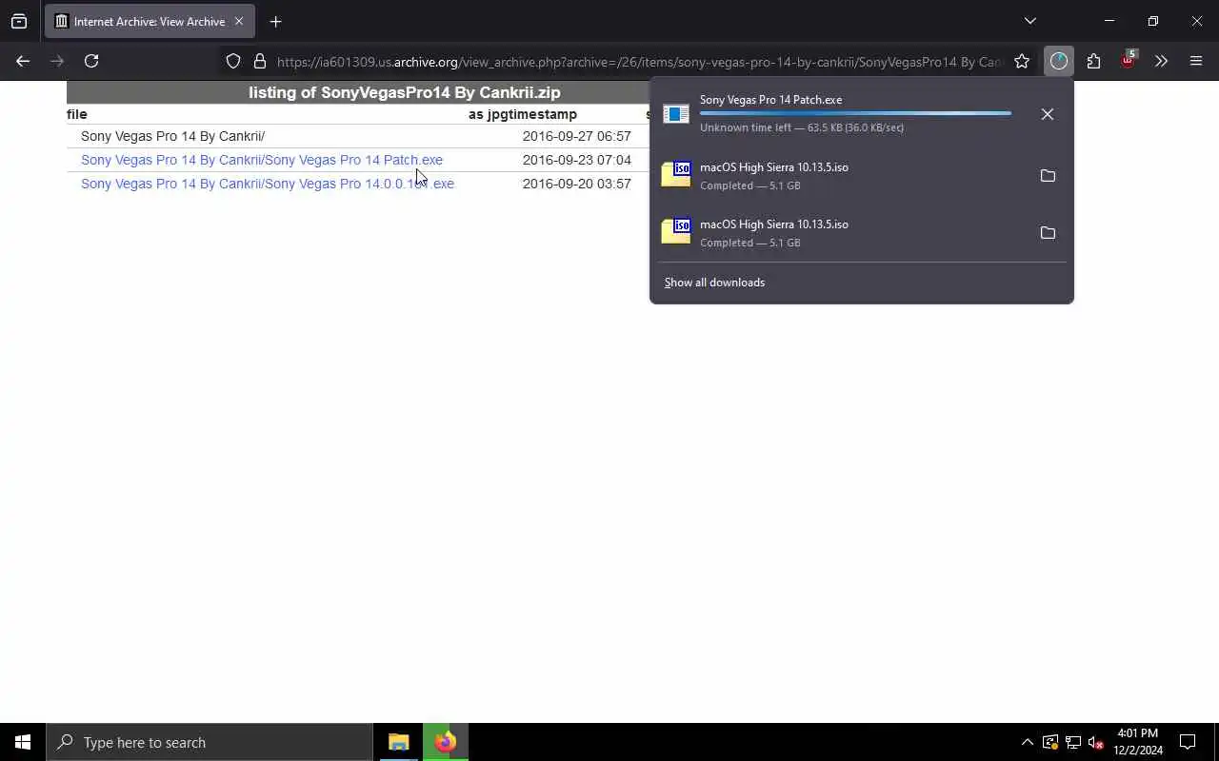Select Sony Vegas Pro 14 By Cankrii/ folder row

pos(172,136)
